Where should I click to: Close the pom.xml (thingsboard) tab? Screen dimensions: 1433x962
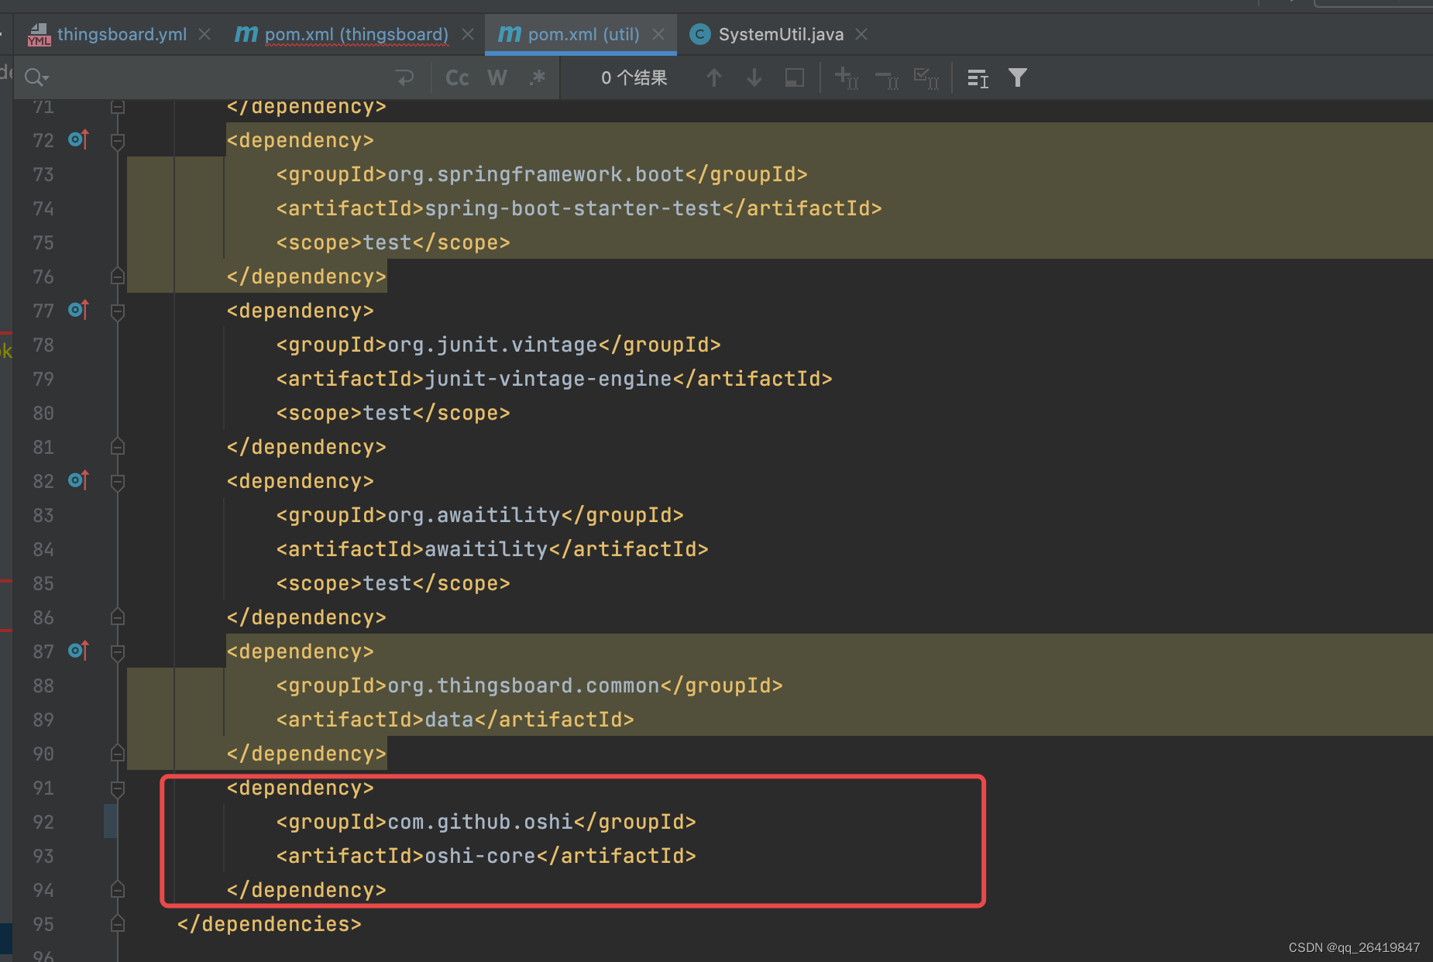tap(467, 34)
